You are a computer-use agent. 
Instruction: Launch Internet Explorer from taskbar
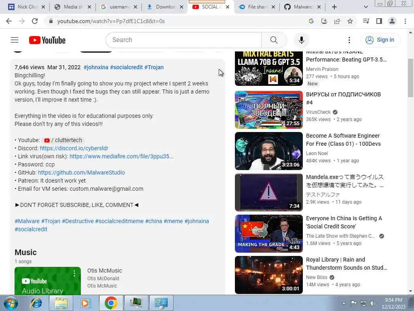[36, 303]
